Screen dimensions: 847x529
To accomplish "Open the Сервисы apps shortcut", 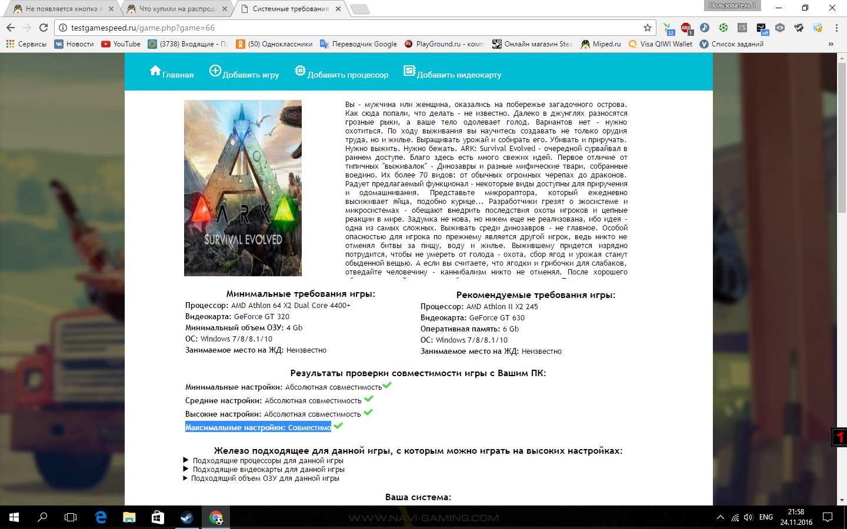I will pyautogui.click(x=26, y=44).
